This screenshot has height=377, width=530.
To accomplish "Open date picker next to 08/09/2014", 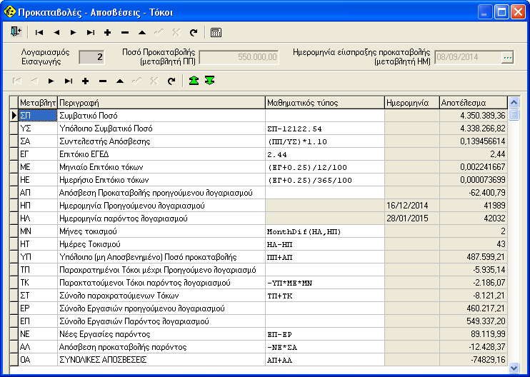I will click(508, 57).
